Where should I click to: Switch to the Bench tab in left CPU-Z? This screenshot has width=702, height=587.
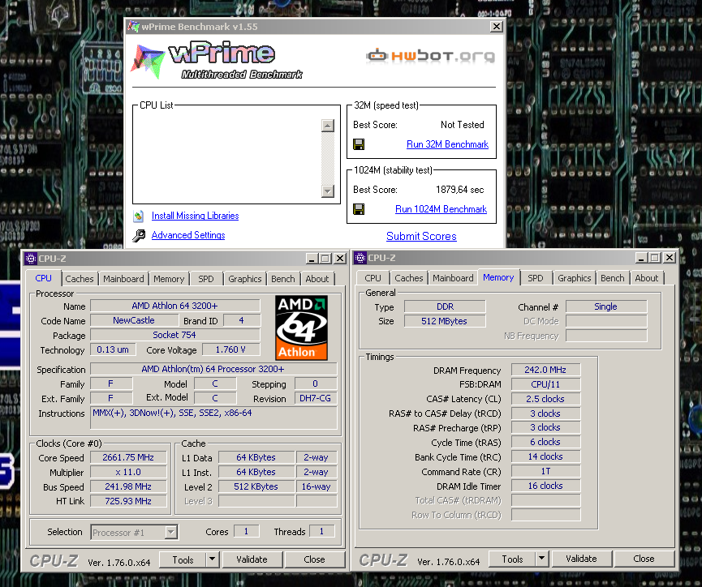coord(283,279)
